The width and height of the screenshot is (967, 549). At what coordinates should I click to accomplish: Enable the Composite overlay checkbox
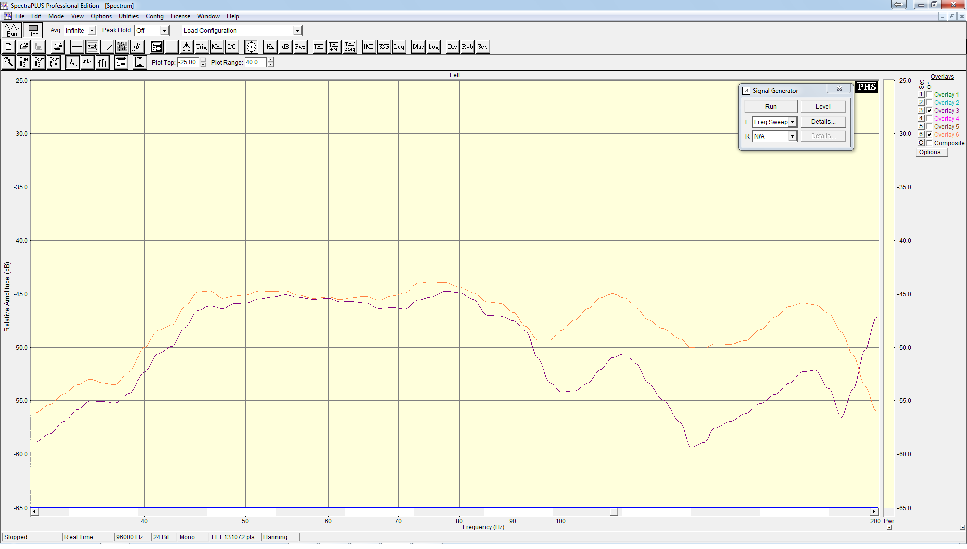(x=929, y=143)
